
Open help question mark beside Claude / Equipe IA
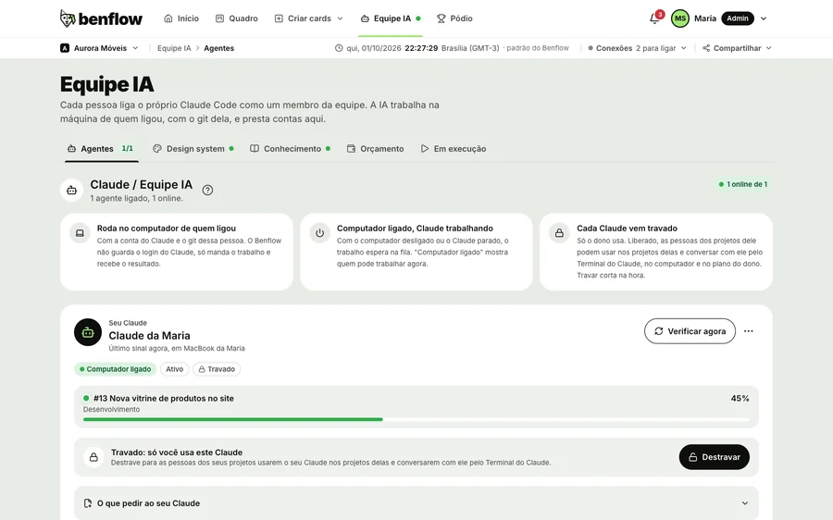tap(207, 191)
